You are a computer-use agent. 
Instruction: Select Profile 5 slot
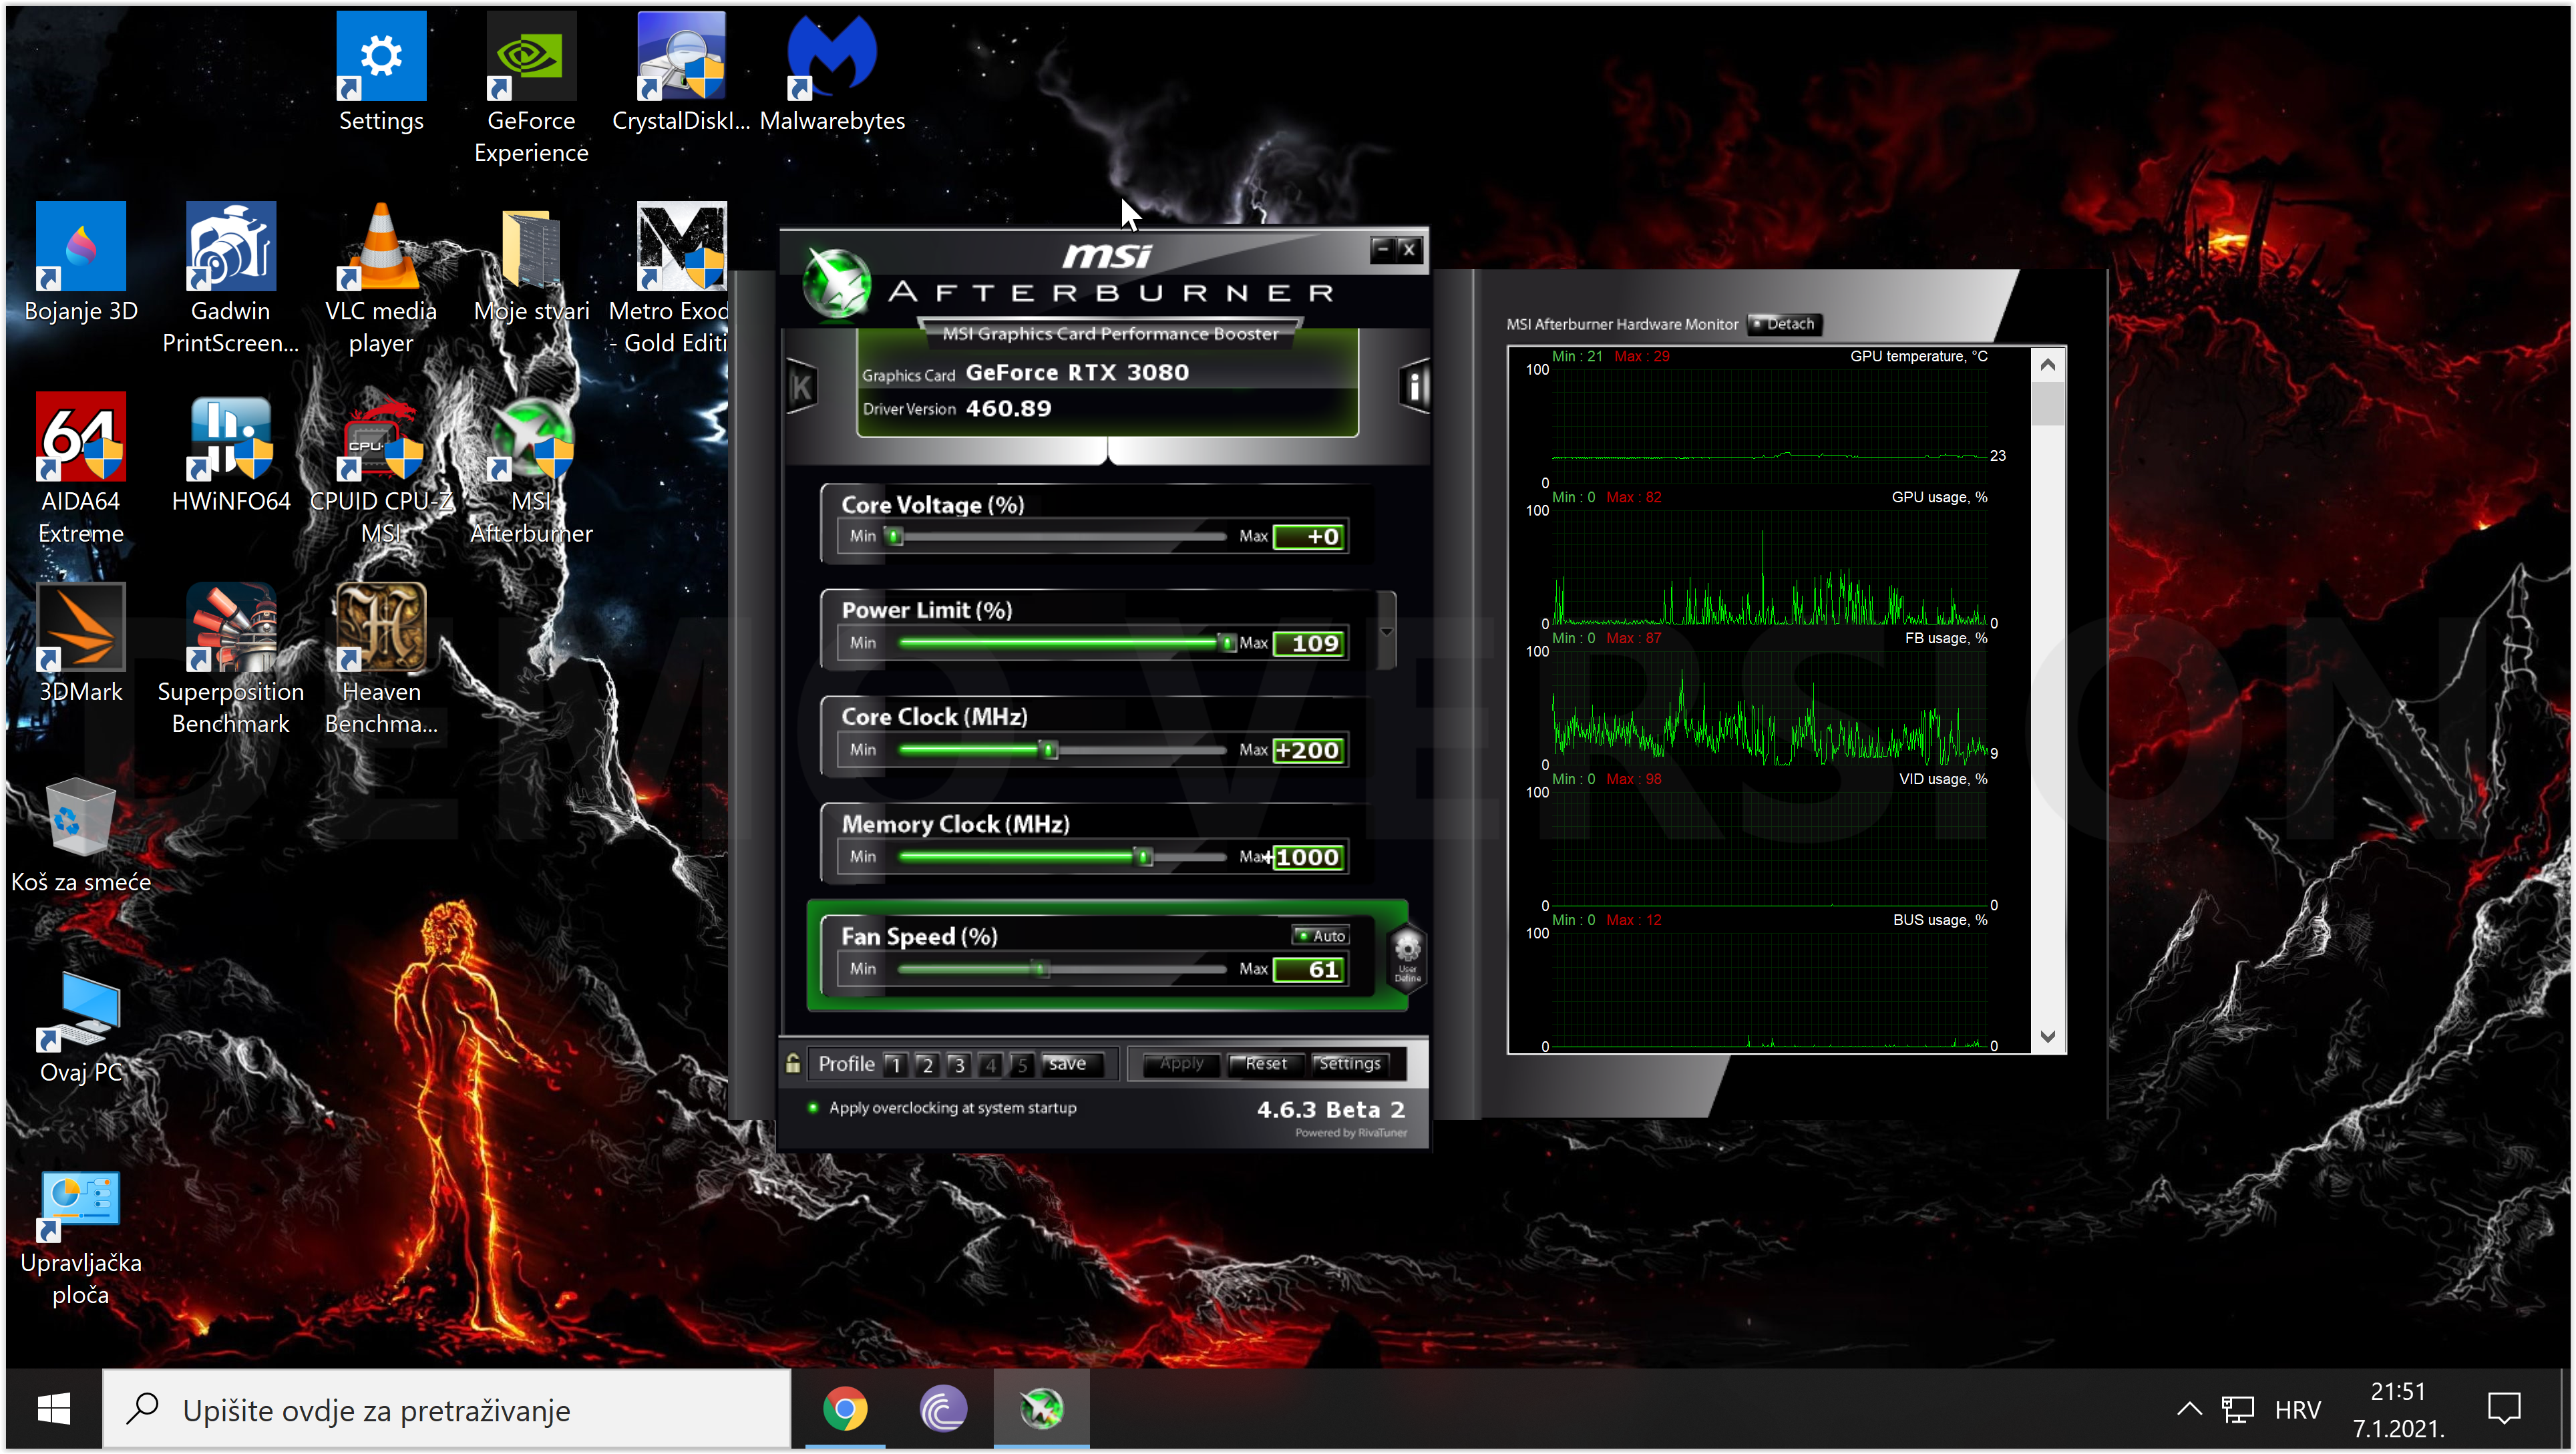(x=1022, y=1064)
